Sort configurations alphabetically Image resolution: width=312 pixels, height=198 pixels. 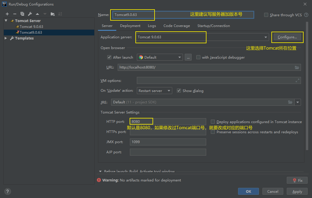point(60,14)
